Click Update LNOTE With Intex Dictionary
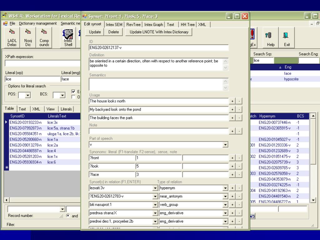This screenshot has height=240, width=320. 159,32
